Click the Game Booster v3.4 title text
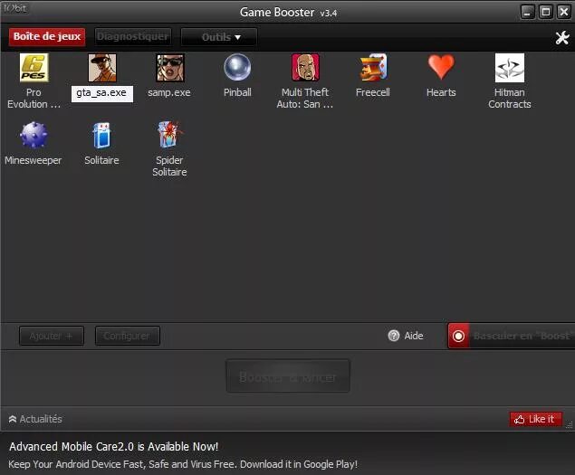This screenshot has width=575, height=475. (x=288, y=12)
